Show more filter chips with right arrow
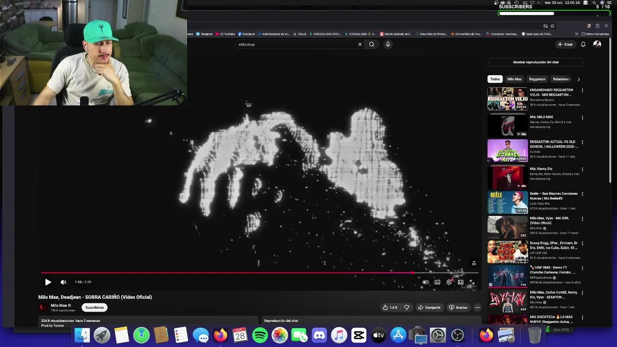The width and height of the screenshot is (617, 347). click(578, 79)
